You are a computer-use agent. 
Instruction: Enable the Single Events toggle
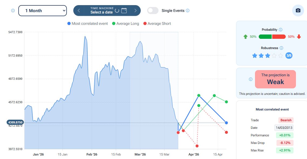click(153, 11)
